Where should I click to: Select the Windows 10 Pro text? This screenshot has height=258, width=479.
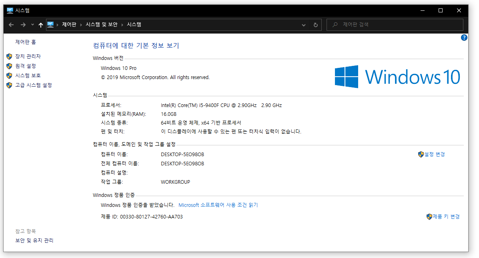pyautogui.click(x=118, y=68)
